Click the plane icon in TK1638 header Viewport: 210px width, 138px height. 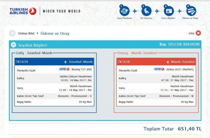tap(168, 62)
